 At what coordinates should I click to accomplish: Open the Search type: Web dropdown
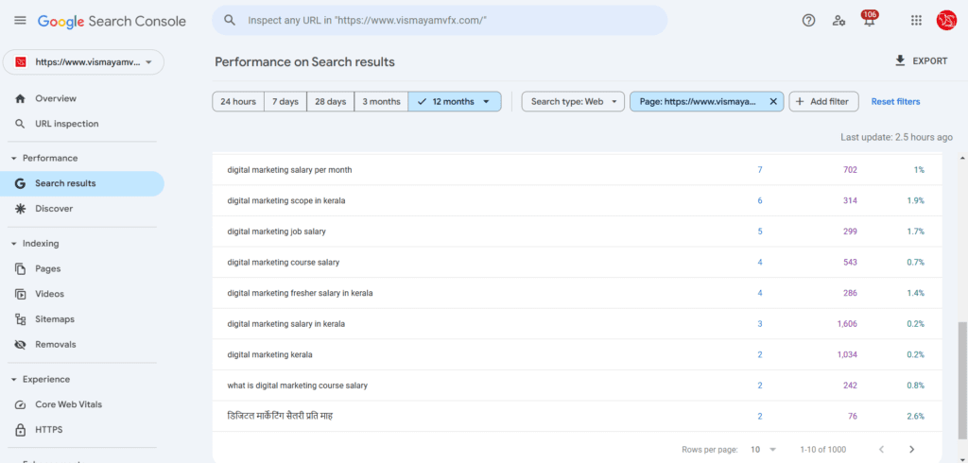[573, 102]
